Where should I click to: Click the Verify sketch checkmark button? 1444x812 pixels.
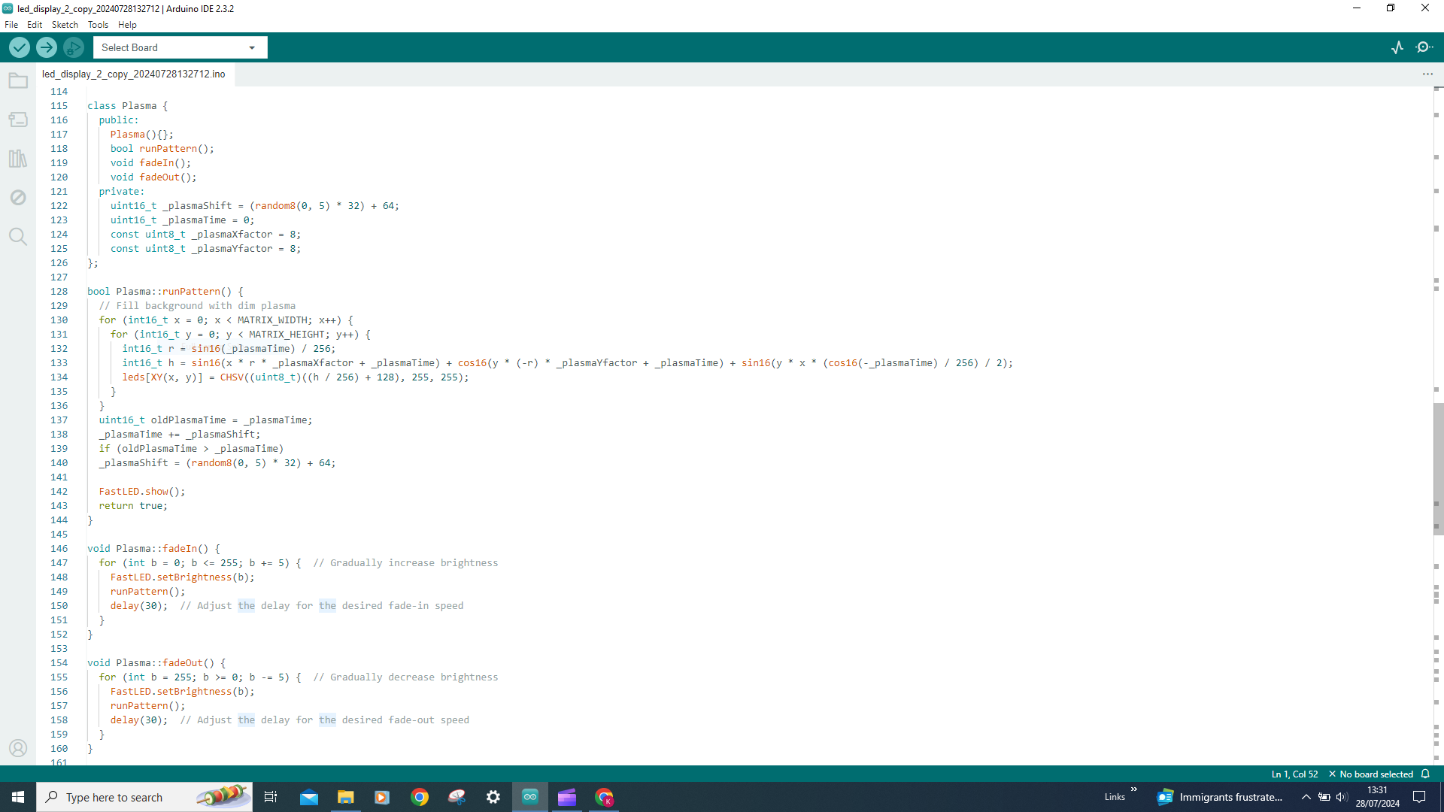click(20, 47)
